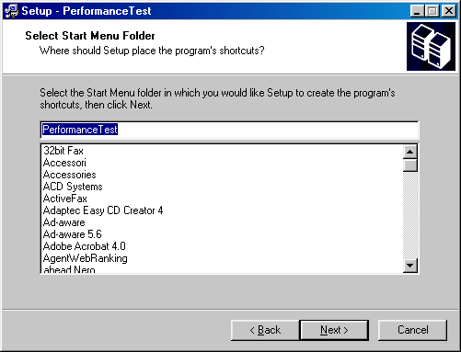Pick the ActiveFax folder
The height and width of the screenshot is (352, 461).
(x=65, y=199)
